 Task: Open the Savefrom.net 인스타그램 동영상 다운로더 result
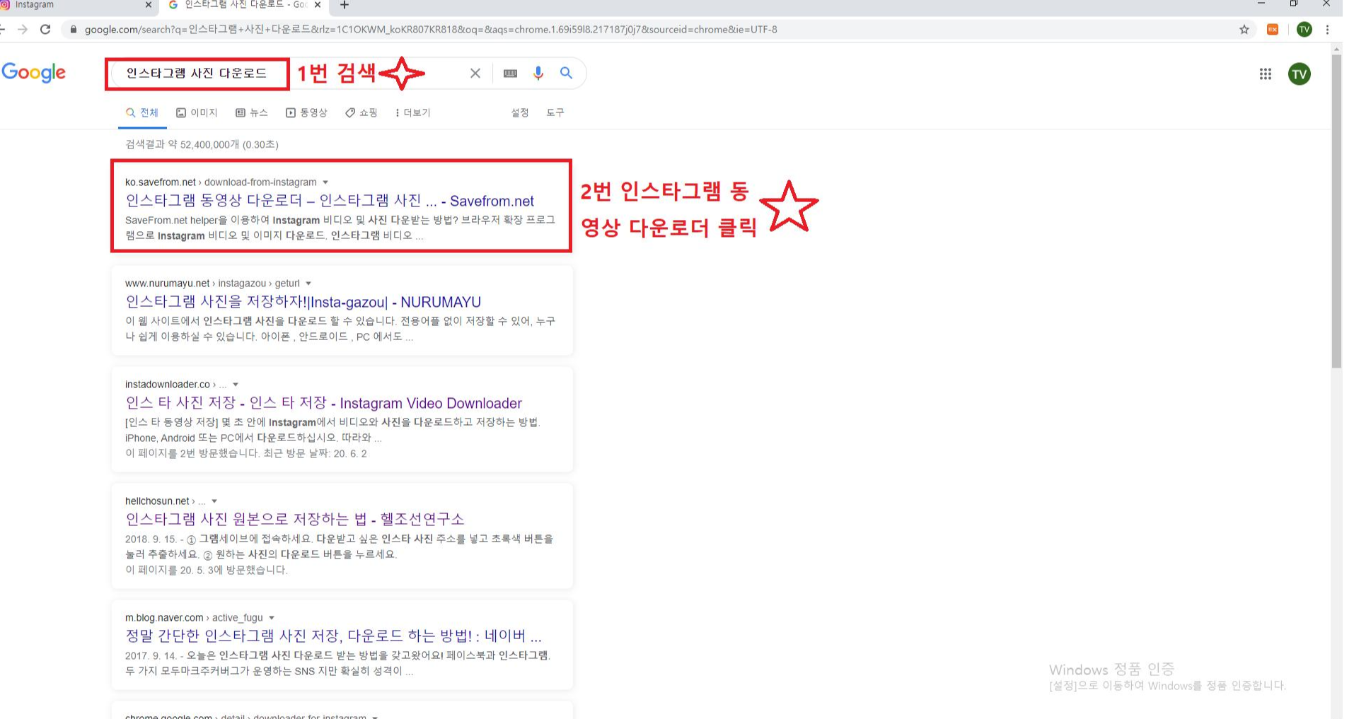pos(330,201)
